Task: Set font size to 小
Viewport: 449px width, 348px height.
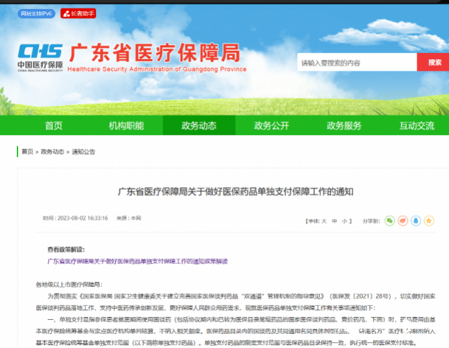Action: [x=344, y=221]
